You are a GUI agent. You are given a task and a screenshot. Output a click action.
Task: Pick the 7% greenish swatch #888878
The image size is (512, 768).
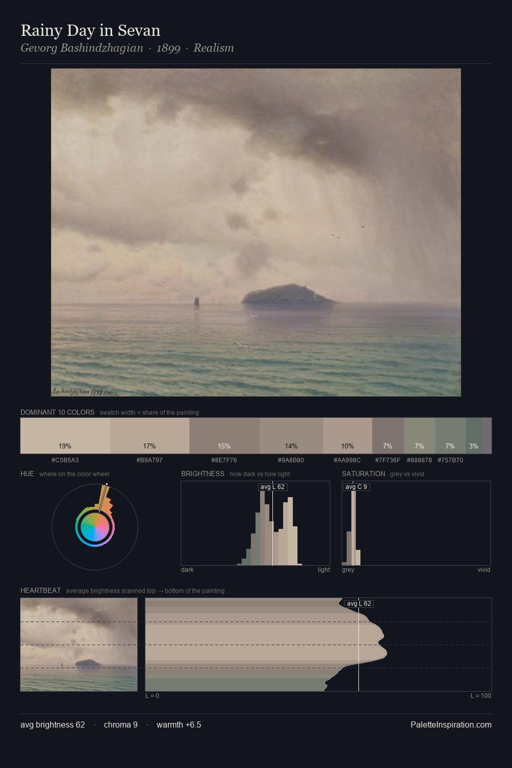click(419, 436)
